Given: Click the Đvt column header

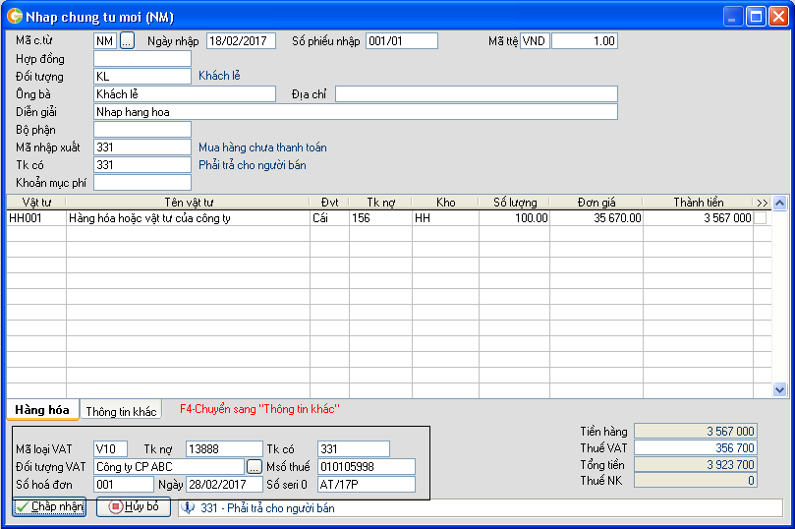Looking at the screenshot, I should click(x=329, y=203).
